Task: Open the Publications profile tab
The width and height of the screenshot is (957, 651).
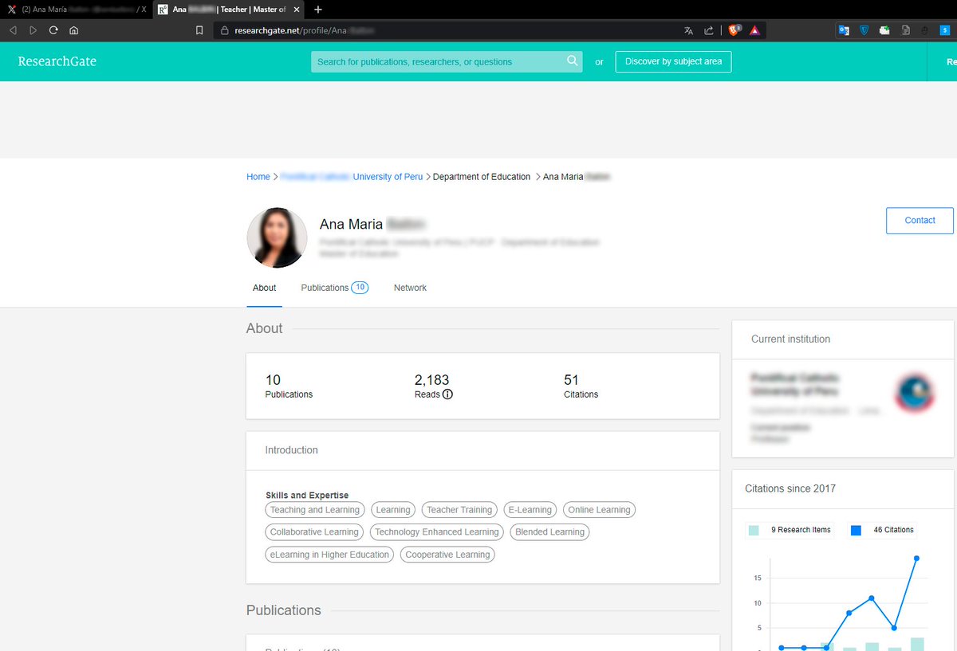Action: pos(334,288)
